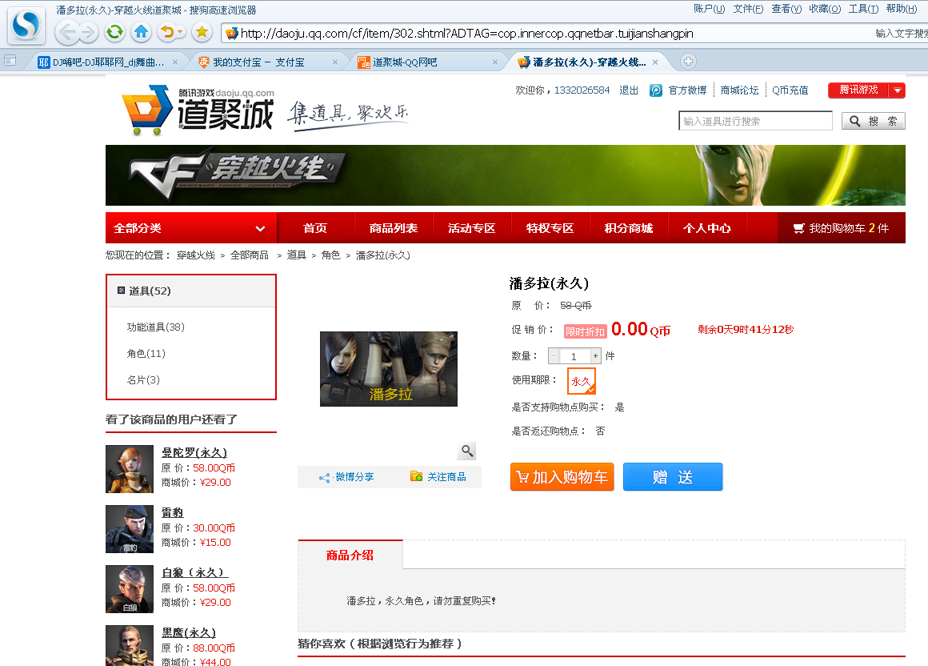Open the sidebar panel icon left of tabs
The width and height of the screenshot is (928, 666).
coord(10,60)
